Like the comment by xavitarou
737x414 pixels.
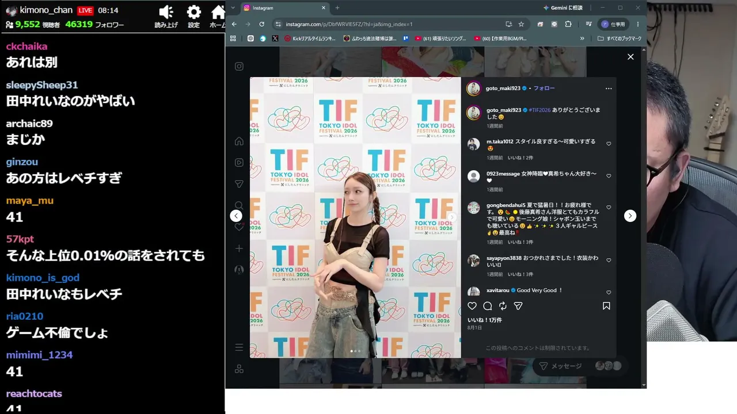[609, 293]
